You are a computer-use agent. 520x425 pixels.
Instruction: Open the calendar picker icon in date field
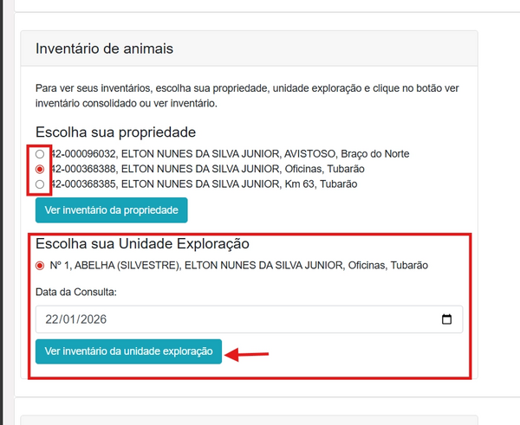(x=446, y=319)
